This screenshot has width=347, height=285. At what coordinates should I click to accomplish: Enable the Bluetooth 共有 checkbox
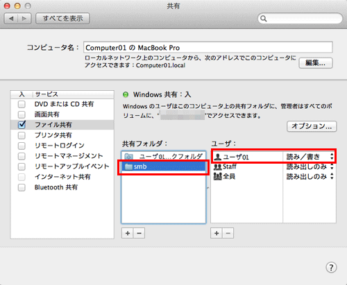[x=22, y=187]
